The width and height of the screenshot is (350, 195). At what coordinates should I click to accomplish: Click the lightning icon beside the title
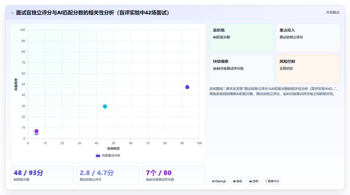coord(12,13)
